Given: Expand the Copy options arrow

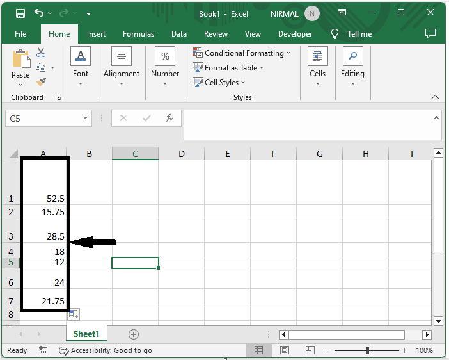Looking at the screenshot, I should 52,68.
